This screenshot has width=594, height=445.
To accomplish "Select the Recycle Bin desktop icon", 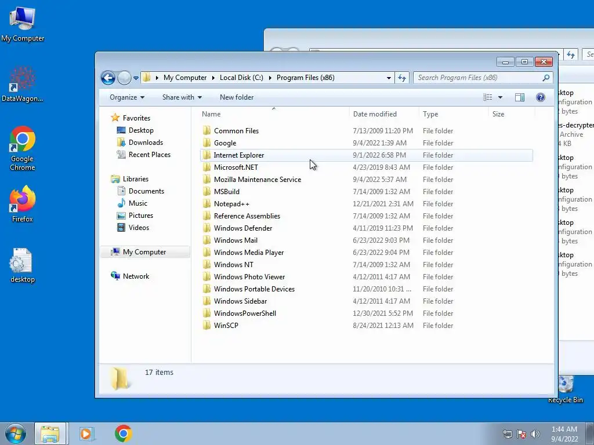I will pyautogui.click(x=566, y=389).
